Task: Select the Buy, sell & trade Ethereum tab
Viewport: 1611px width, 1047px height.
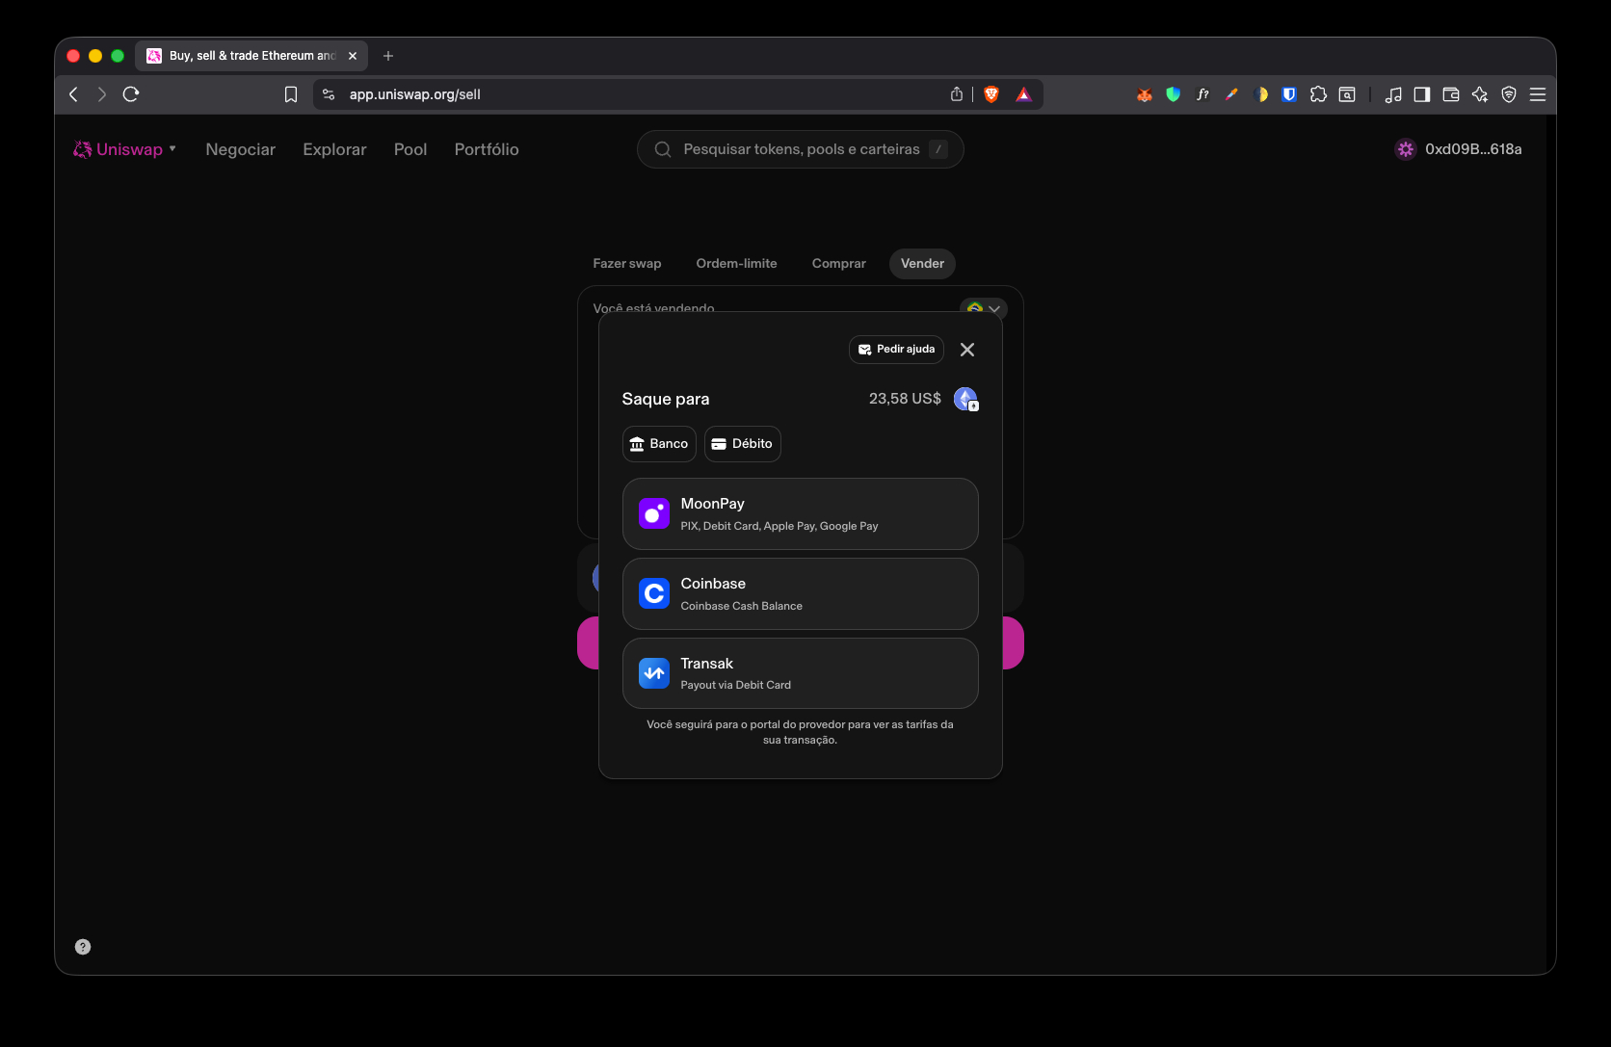Action: click(x=251, y=56)
